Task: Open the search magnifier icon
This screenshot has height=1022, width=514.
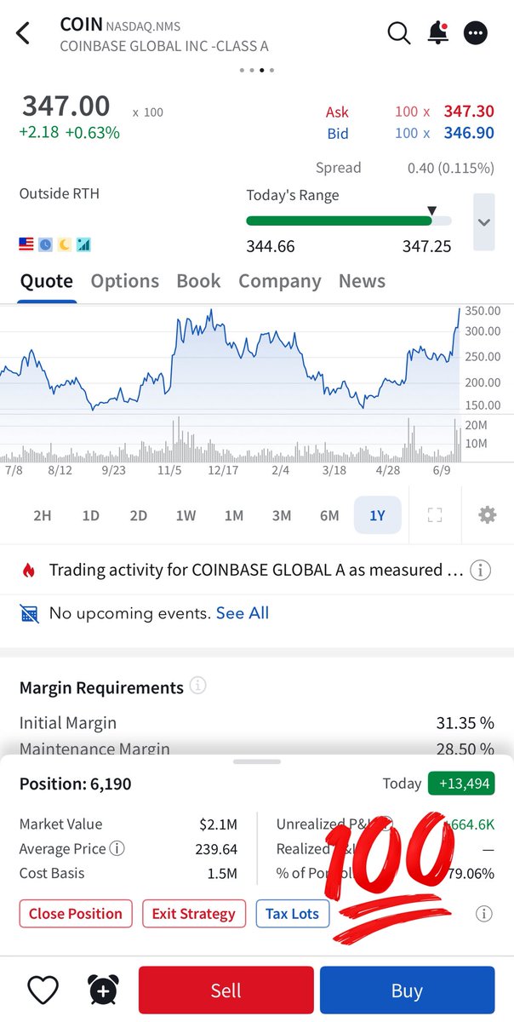Action: point(398,33)
